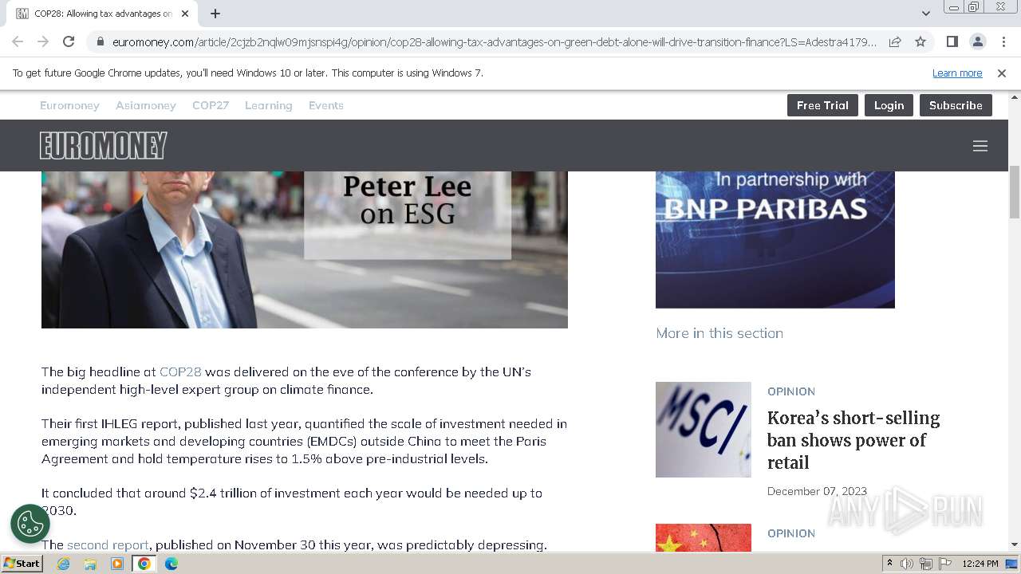Click the action center flag icon
1021x574 pixels.
(944, 564)
